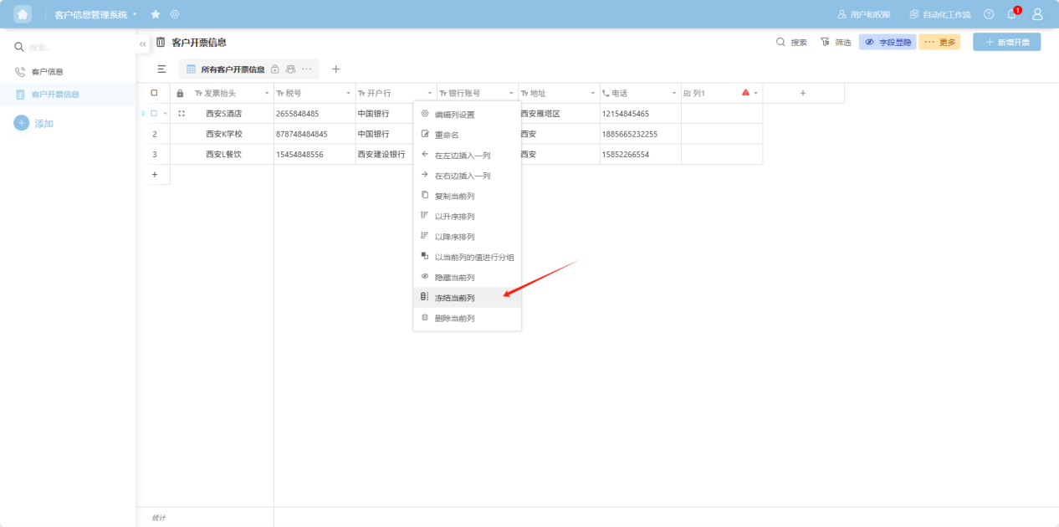Image resolution: width=1059 pixels, height=527 pixels.
Task: Click the 新增开票 button
Action: [1006, 42]
